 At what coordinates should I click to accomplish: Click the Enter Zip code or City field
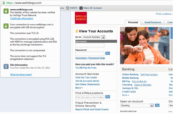[x=90, y=97]
